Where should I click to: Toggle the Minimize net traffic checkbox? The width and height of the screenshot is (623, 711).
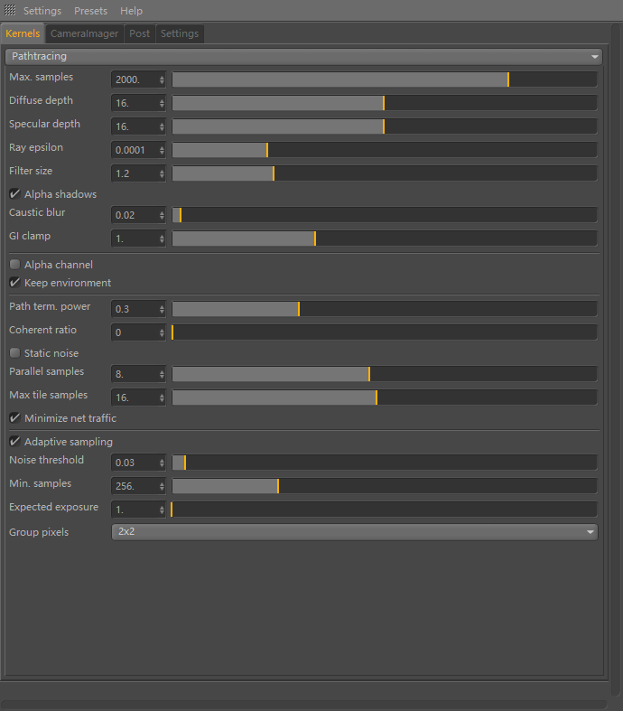15,418
